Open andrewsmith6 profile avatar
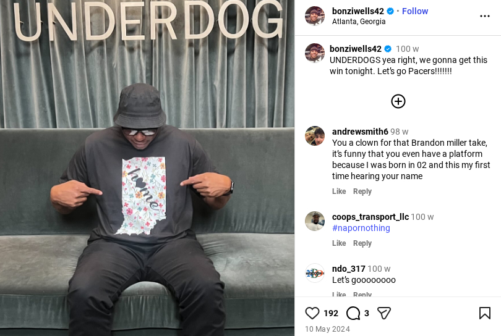The width and height of the screenshot is (501, 336). 315,136
